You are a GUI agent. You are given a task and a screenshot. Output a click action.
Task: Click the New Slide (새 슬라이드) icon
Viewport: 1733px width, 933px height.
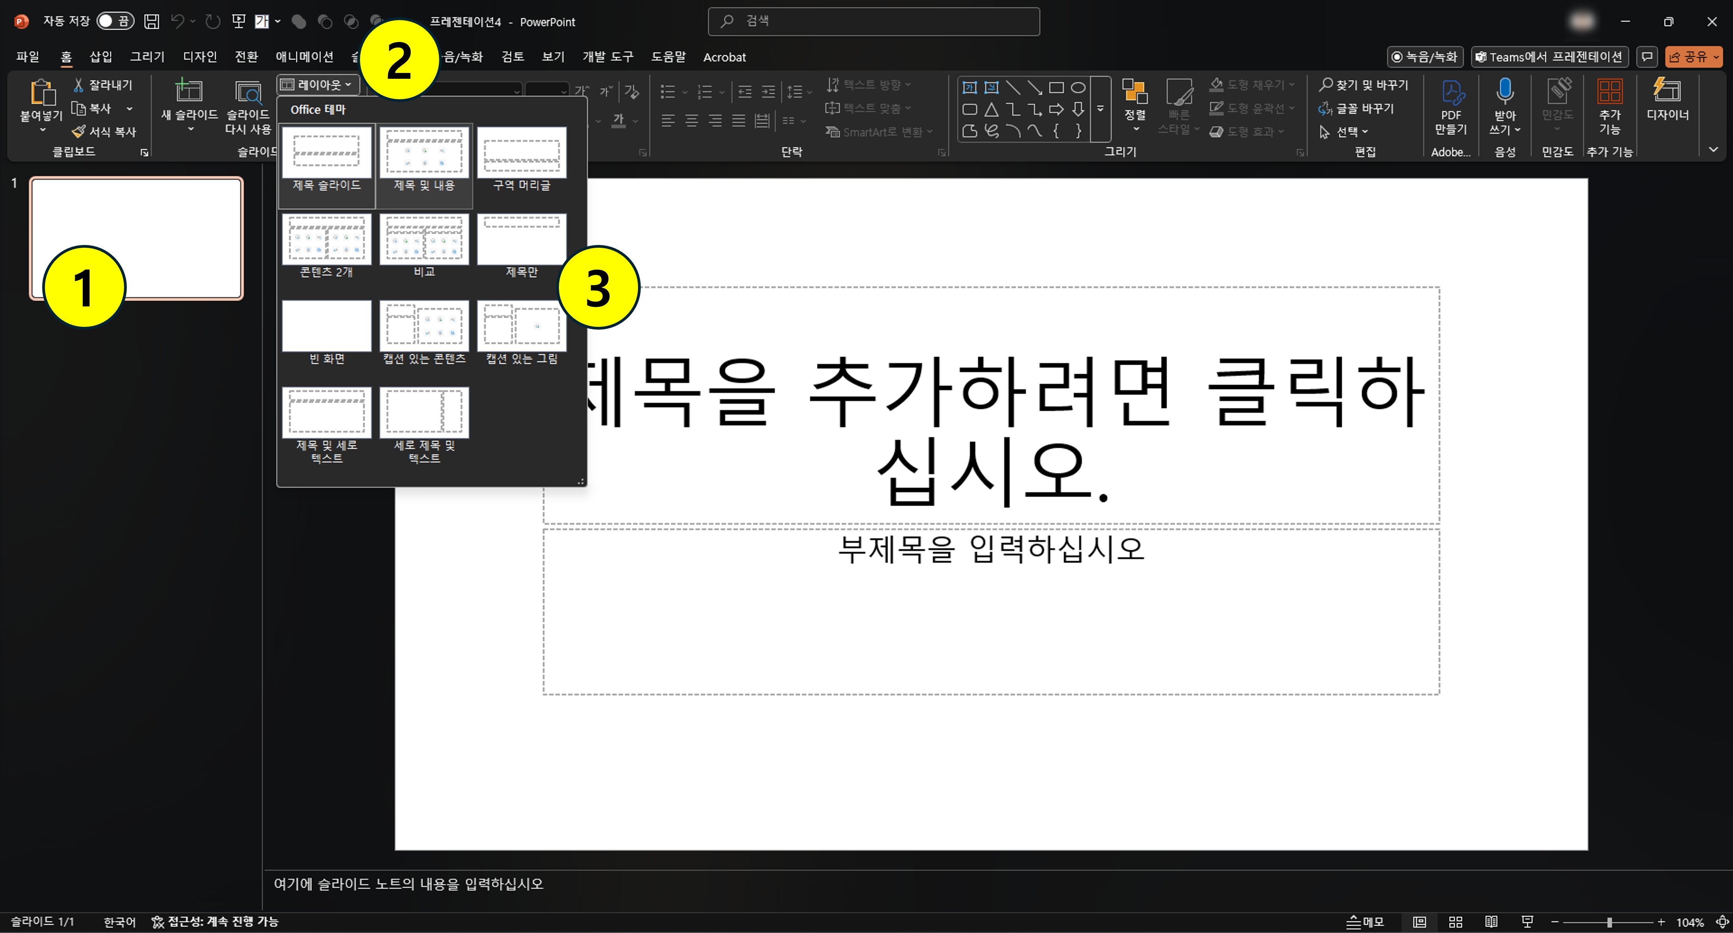[189, 91]
